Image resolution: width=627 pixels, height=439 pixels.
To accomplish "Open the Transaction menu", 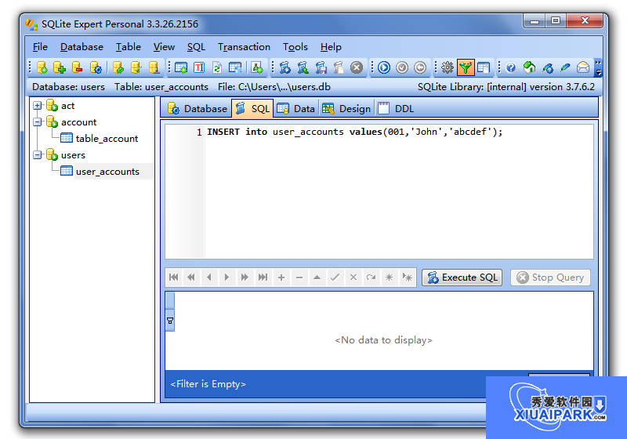I will click(x=244, y=47).
